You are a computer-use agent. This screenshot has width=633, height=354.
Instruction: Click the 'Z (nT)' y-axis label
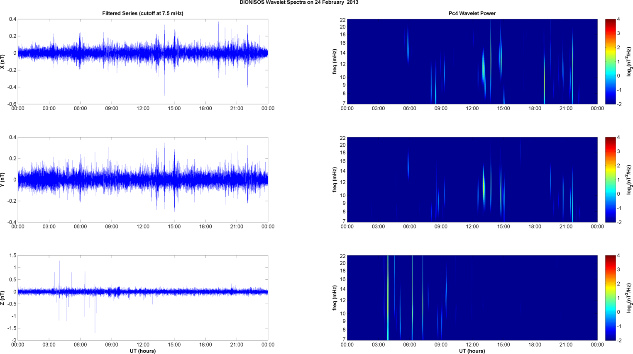[x=3, y=298]
